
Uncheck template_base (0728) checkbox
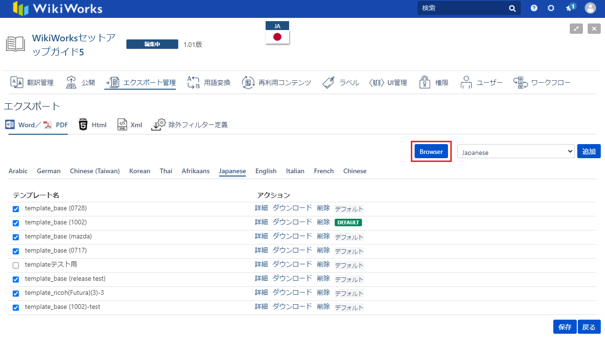[16, 209]
